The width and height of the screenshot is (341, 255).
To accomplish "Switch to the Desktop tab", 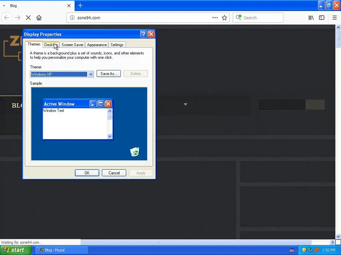I will point(51,45).
